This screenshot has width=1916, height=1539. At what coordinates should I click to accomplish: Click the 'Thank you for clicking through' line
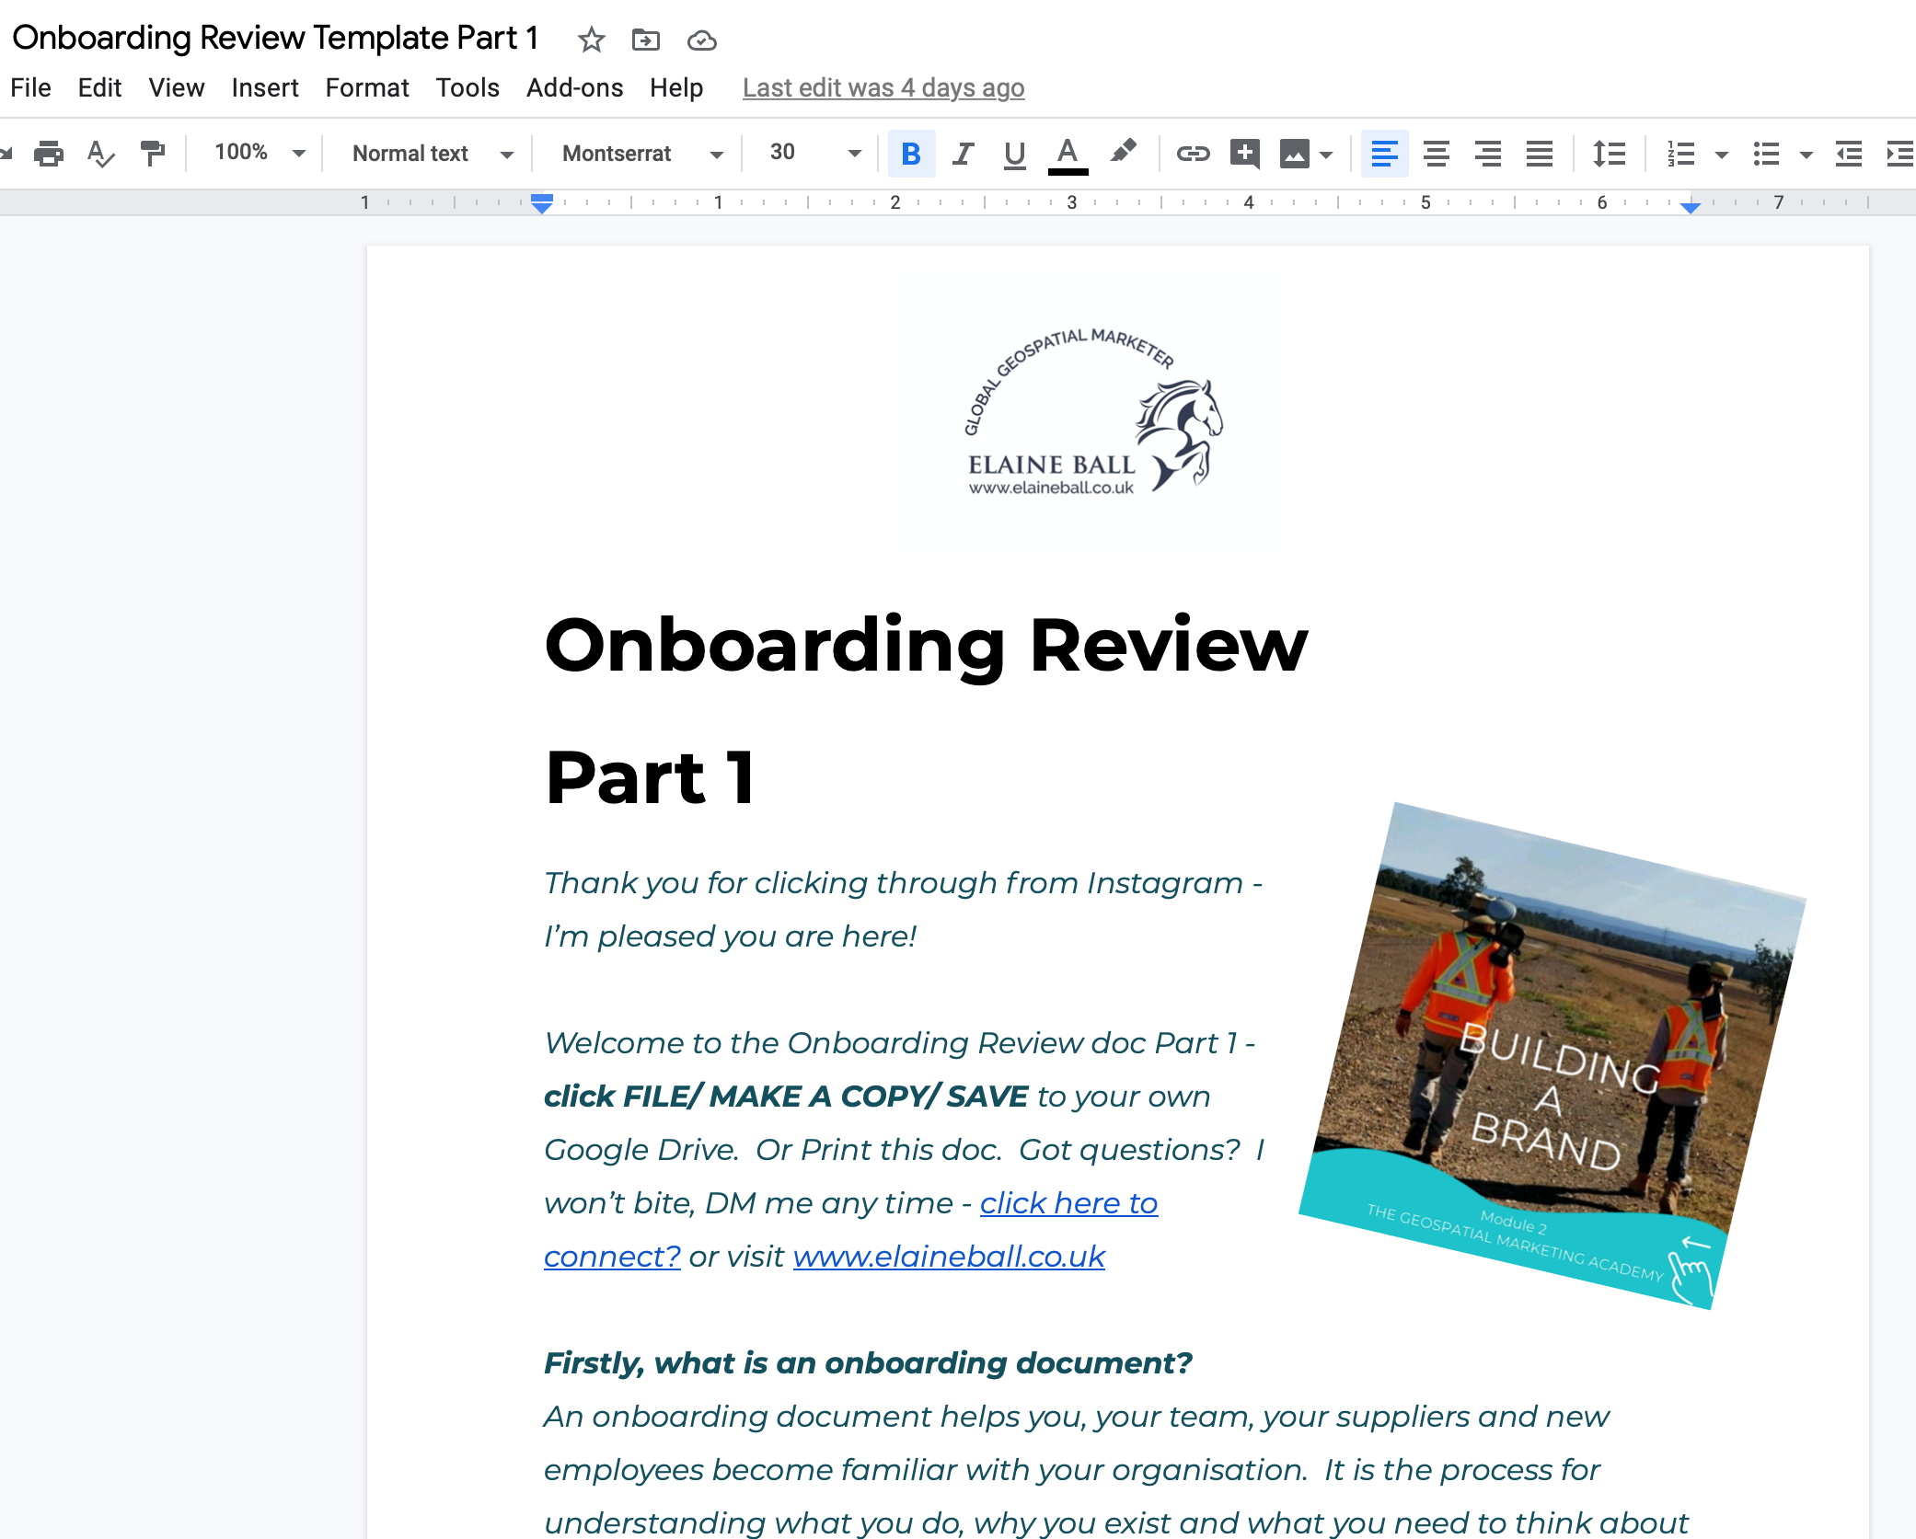click(x=903, y=883)
